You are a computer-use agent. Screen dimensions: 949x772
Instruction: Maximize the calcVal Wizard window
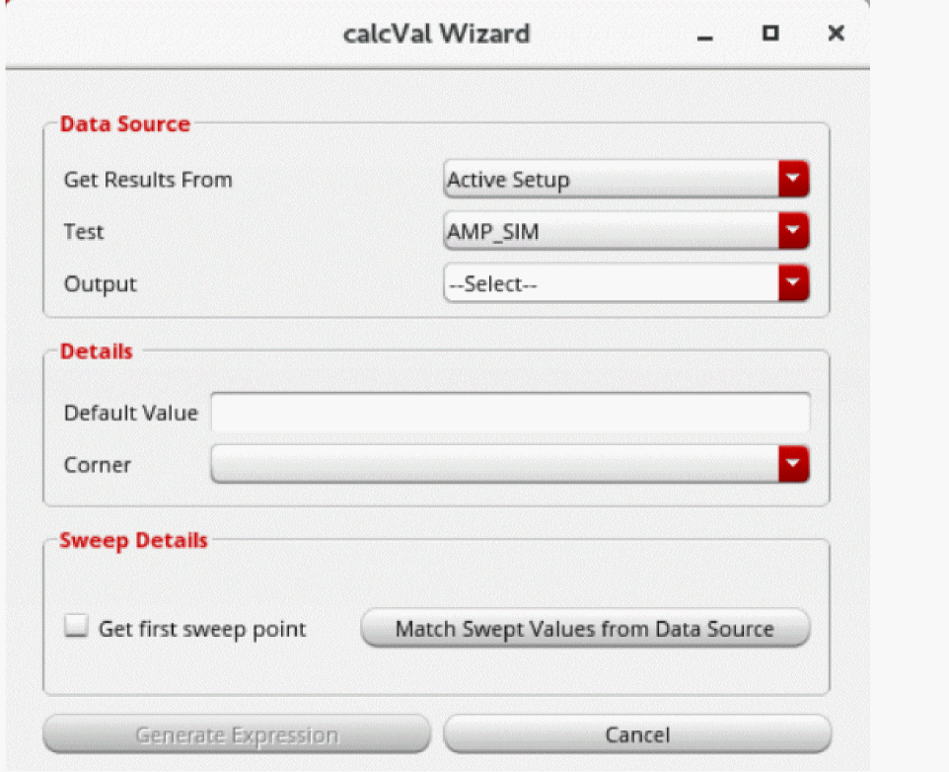pyautogui.click(x=770, y=34)
